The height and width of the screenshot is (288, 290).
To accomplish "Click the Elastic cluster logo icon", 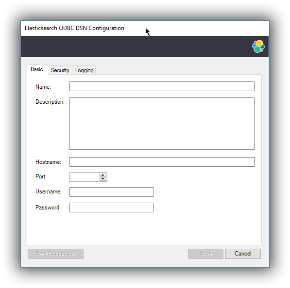I will (x=258, y=47).
